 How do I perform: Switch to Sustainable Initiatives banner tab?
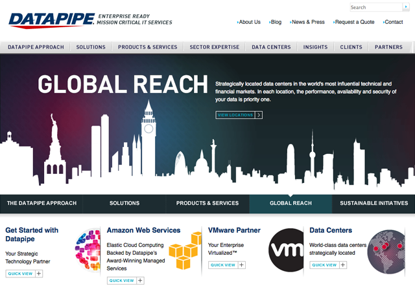pos(373,203)
